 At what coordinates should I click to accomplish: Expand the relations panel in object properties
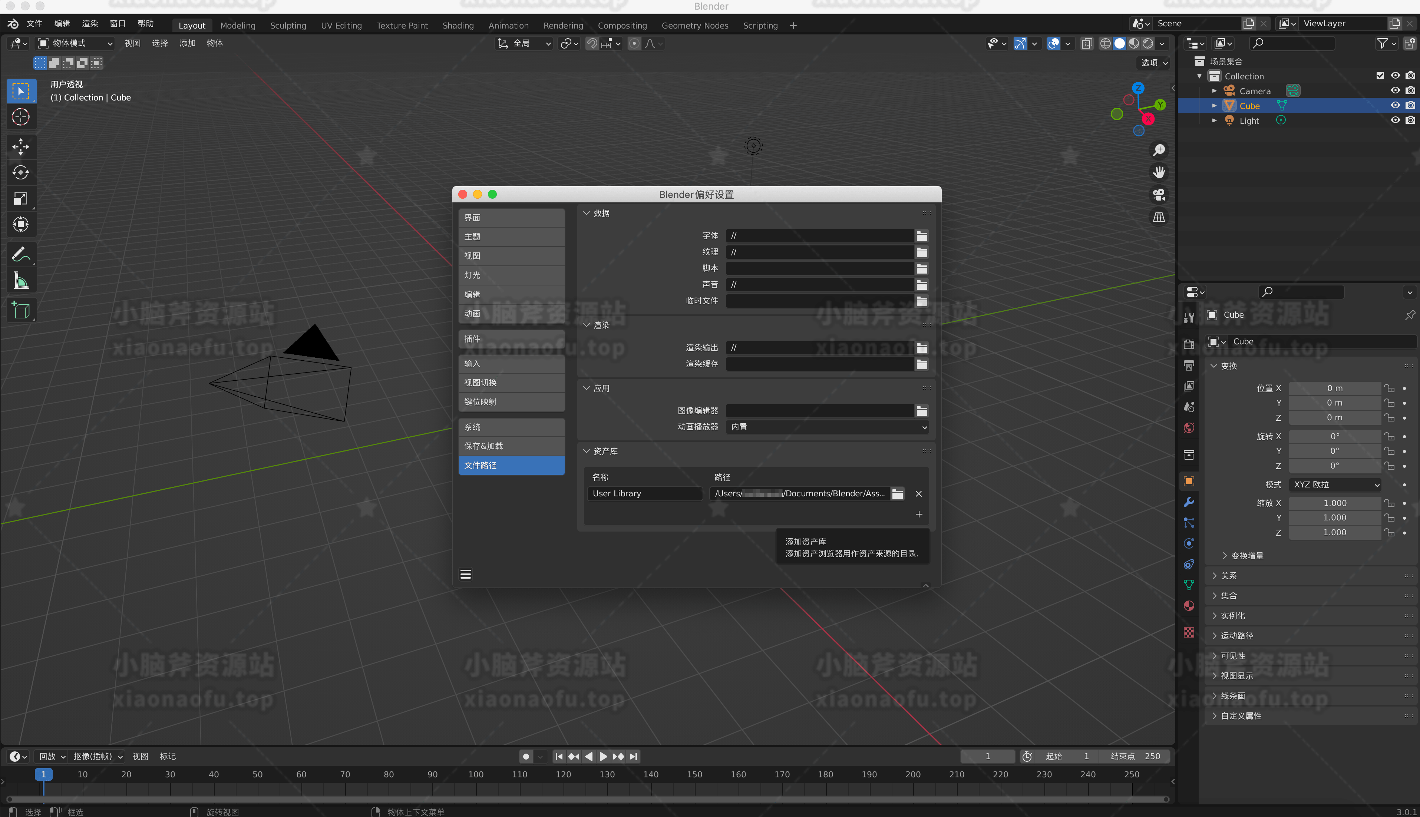1229,576
